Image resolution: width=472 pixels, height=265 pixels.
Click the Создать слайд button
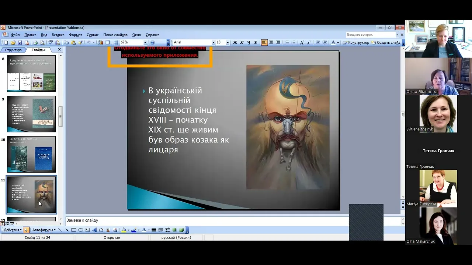point(386,43)
